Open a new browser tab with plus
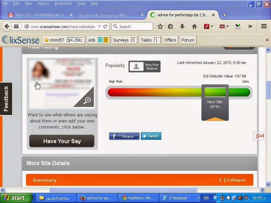Screen dimensions: 271x203 [225, 15]
